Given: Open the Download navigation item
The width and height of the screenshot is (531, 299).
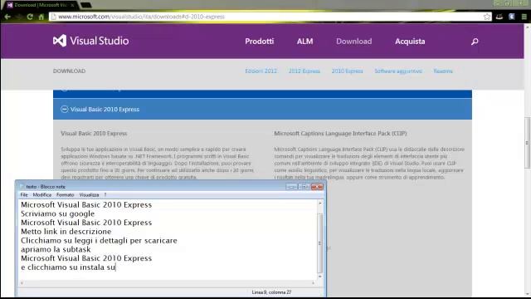Looking at the screenshot, I should click(354, 42).
